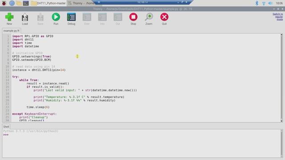Click the shell prompt input area
Image resolution: width=285 pixels, height=160 pixels.
click(142, 135)
